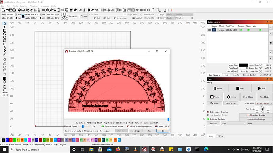Toggle Shade according to power

(128, 126)
